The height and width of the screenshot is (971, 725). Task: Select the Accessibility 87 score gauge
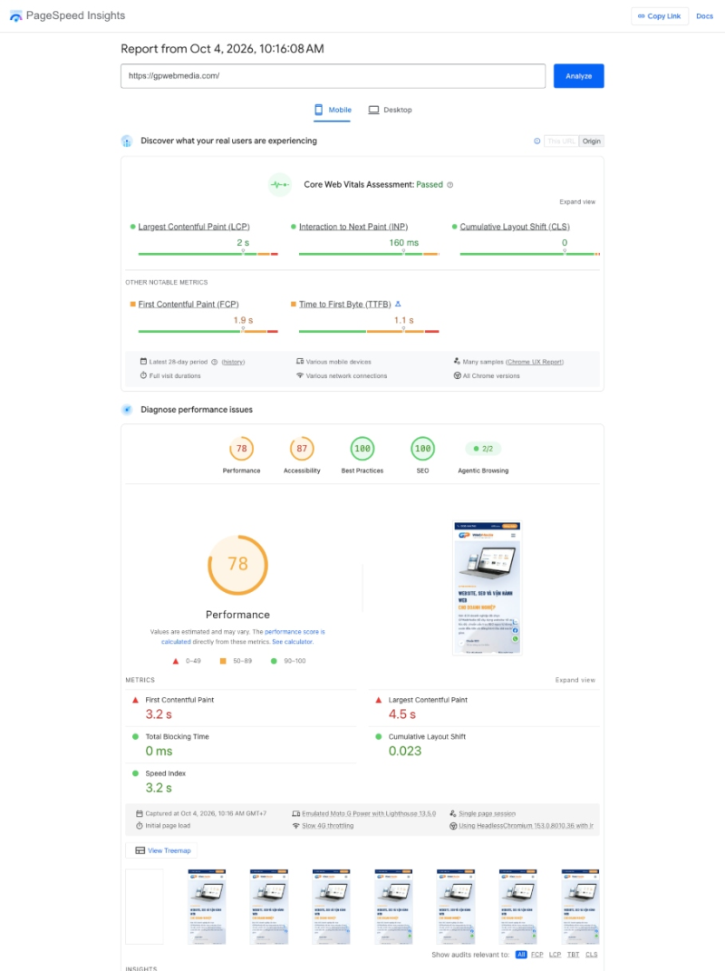[x=302, y=449]
